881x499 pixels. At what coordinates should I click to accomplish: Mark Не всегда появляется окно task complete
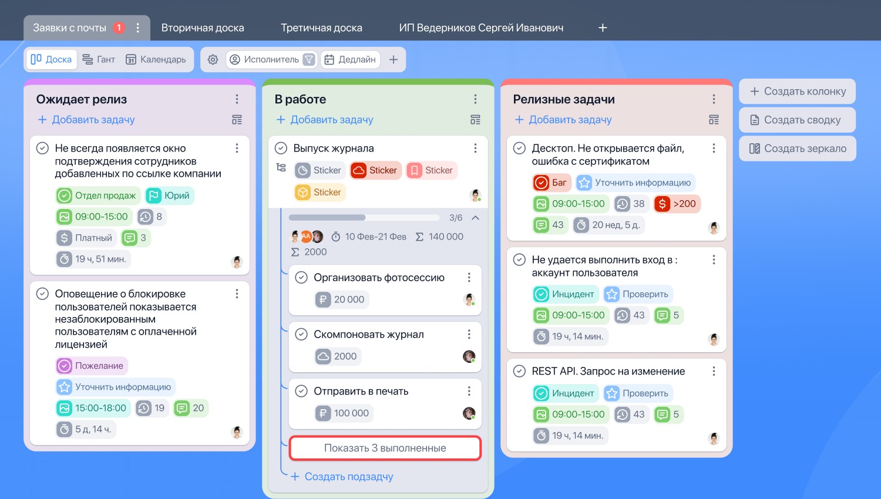42,148
